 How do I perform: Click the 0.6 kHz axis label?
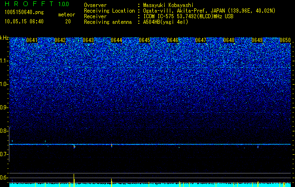(x=4, y=178)
